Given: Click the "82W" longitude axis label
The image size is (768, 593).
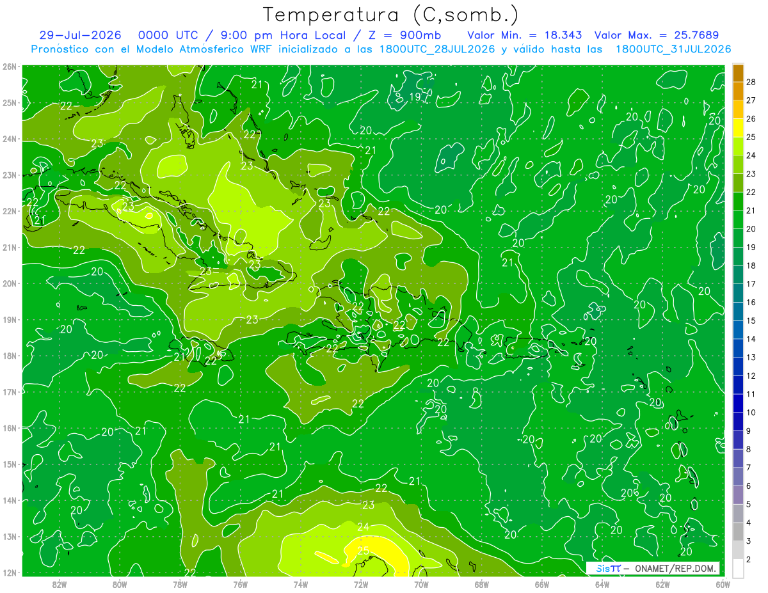Looking at the screenshot, I should 60,584.
